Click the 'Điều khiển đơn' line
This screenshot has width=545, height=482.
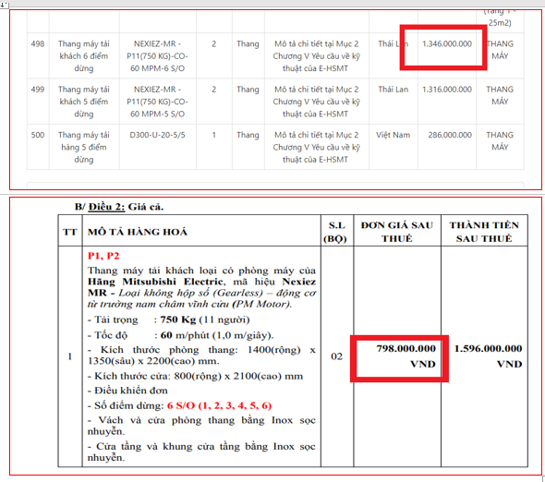(127, 391)
